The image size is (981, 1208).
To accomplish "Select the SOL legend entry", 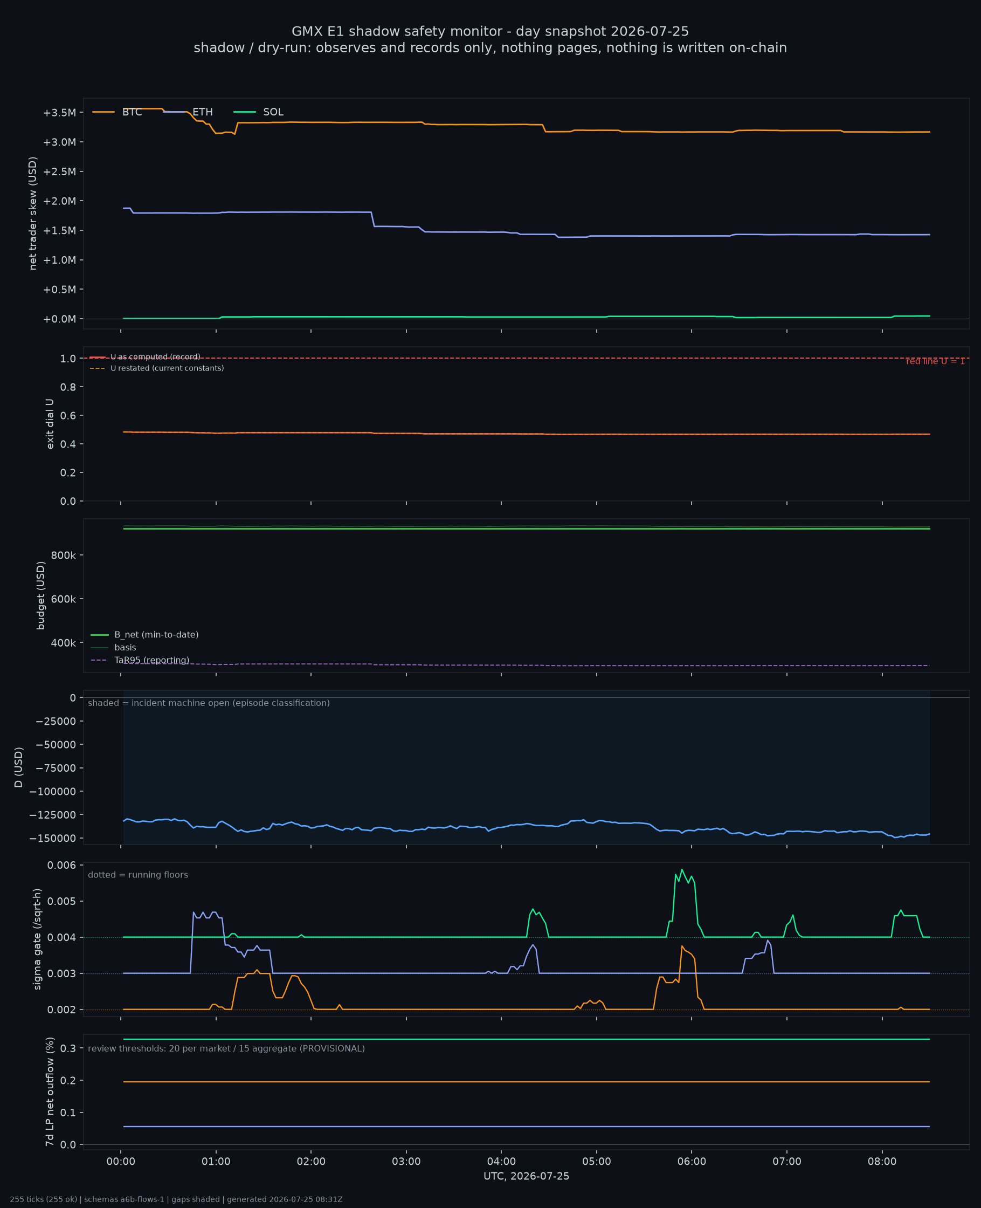I will 258,112.
